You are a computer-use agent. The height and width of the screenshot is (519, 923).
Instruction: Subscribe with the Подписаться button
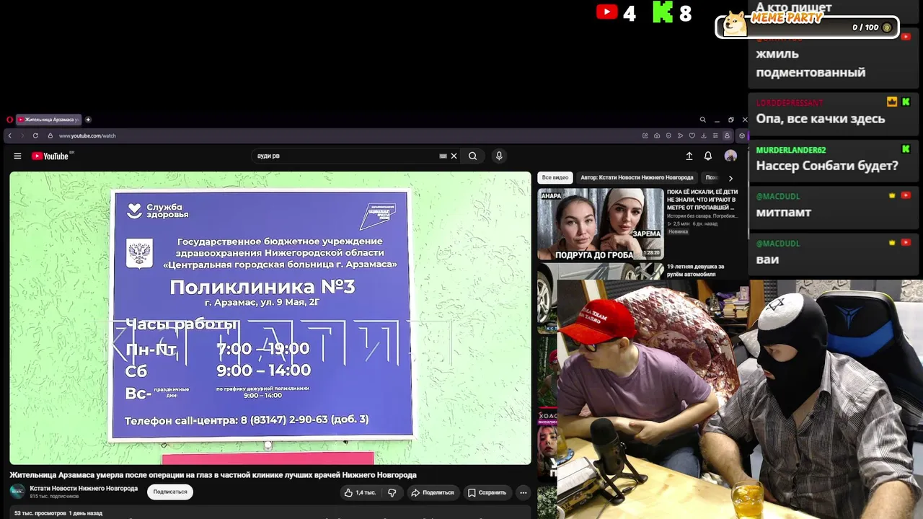(x=170, y=492)
